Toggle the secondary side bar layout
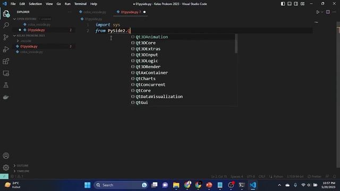This screenshot has height=191, width=340. coord(296,4)
